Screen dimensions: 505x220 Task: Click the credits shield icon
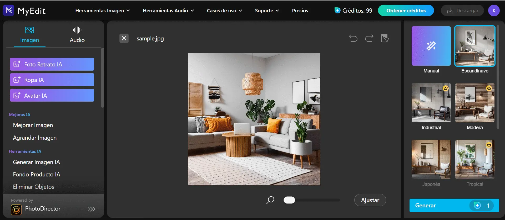pyautogui.click(x=337, y=11)
